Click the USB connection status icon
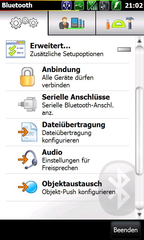This screenshot has height=240, width=144. click(x=79, y=5)
